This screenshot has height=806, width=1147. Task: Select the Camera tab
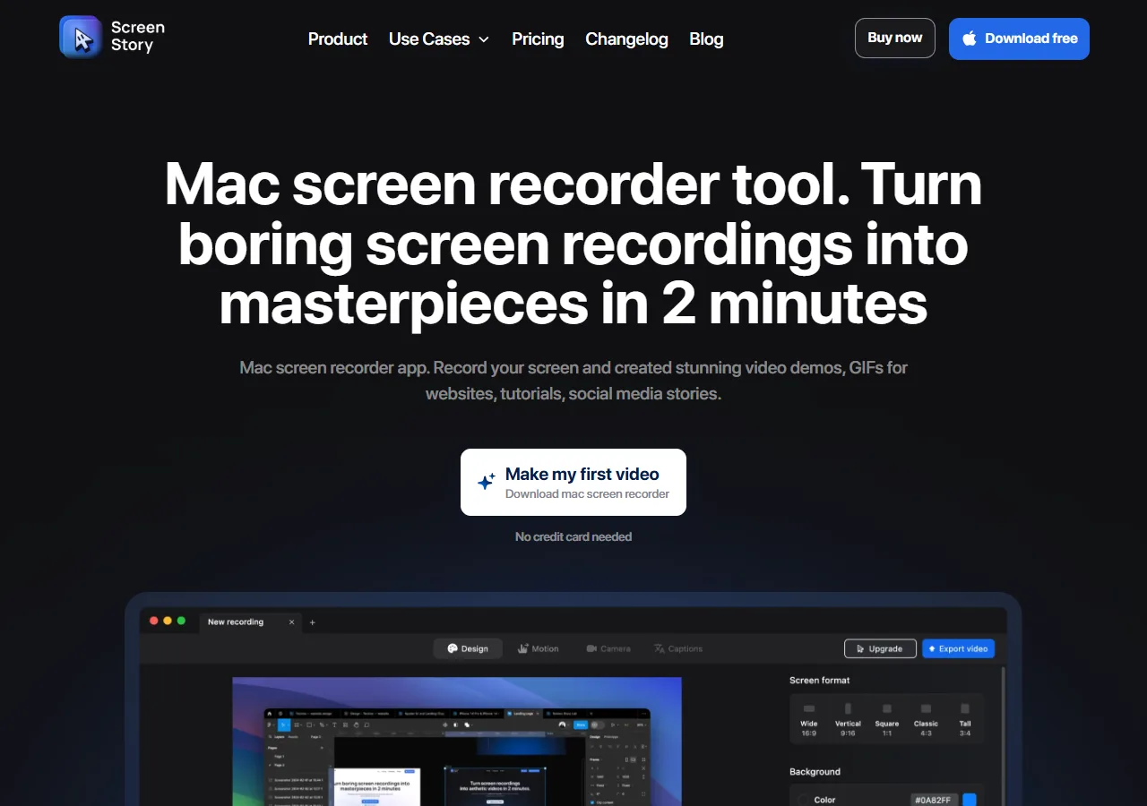(608, 648)
